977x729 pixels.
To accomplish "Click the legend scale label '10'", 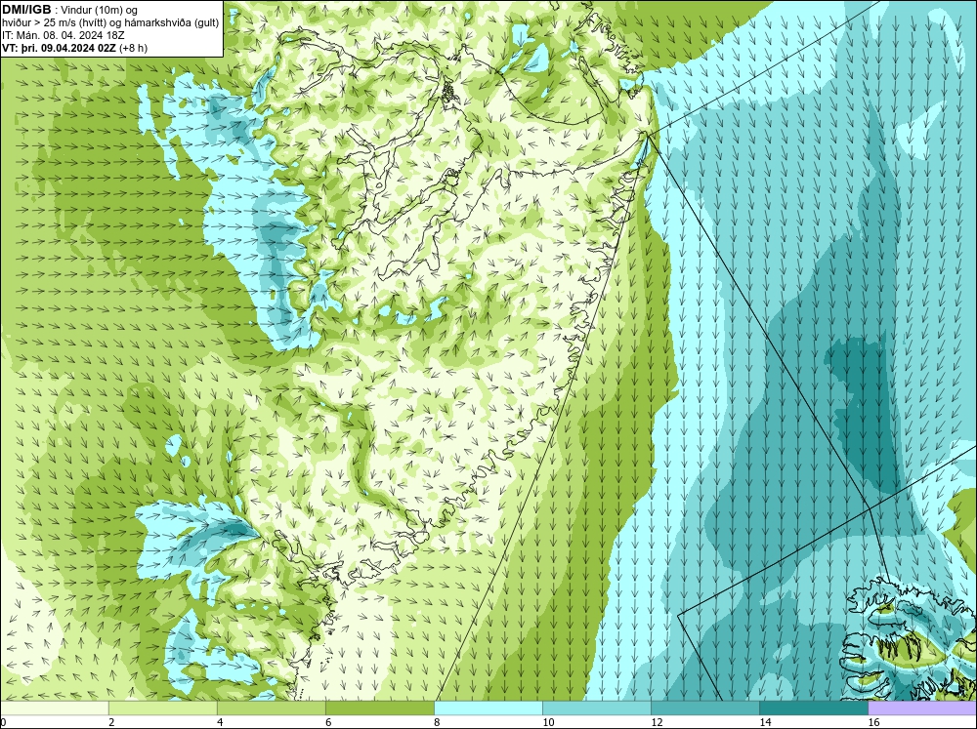I will coord(548,722).
